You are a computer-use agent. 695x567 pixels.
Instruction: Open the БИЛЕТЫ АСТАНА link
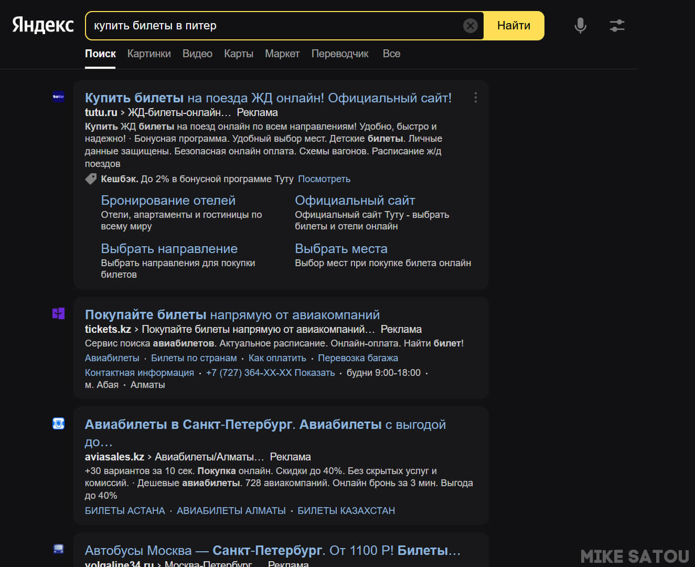(125, 511)
